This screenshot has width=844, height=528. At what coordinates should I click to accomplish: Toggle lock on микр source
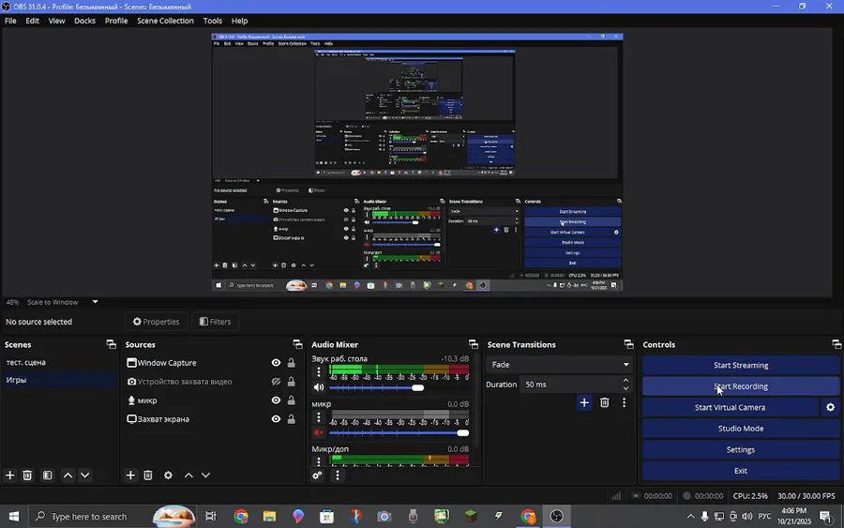(292, 400)
